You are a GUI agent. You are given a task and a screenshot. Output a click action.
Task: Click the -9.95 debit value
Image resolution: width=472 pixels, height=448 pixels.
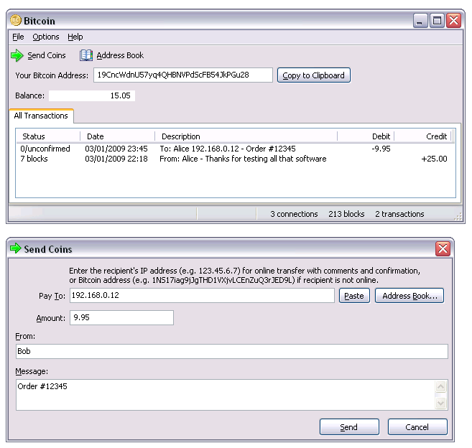pos(381,149)
